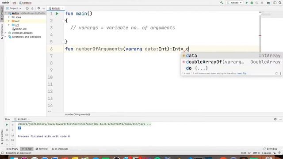
Task: Click src in the navigation breadcrumb
Action: tap(14, 3)
